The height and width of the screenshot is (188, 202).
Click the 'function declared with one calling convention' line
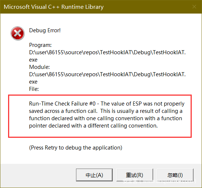click(105, 118)
